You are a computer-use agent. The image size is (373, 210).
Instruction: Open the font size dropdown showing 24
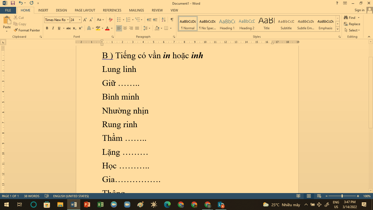79,20
